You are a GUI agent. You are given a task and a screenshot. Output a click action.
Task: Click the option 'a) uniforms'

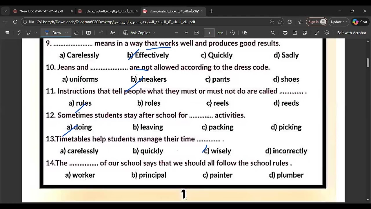[80, 79]
